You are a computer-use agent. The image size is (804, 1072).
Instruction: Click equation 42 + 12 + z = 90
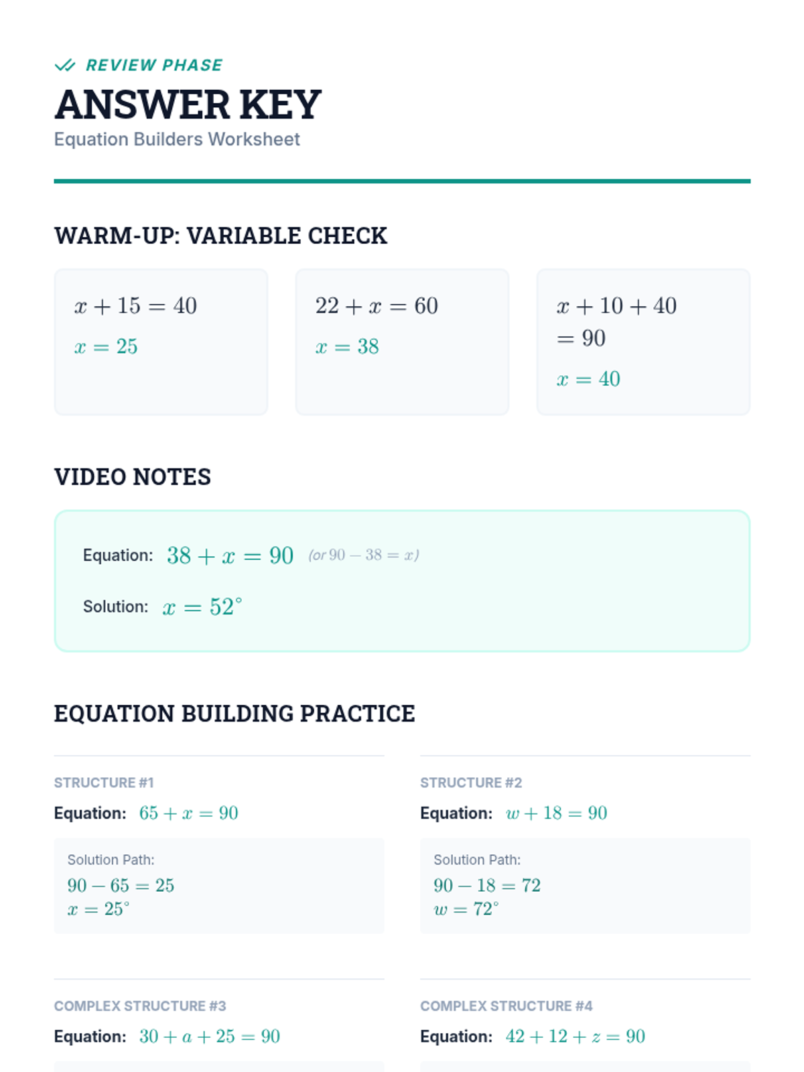(575, 1036)
